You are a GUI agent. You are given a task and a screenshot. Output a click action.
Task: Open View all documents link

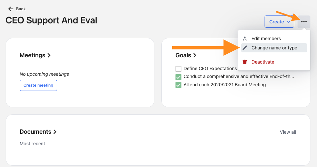click(x=288, y=132)
